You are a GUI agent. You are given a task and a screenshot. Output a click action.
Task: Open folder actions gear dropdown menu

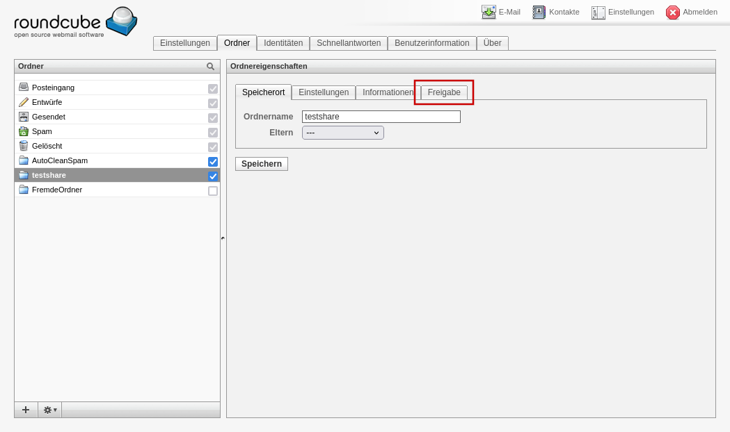point(50,410)
